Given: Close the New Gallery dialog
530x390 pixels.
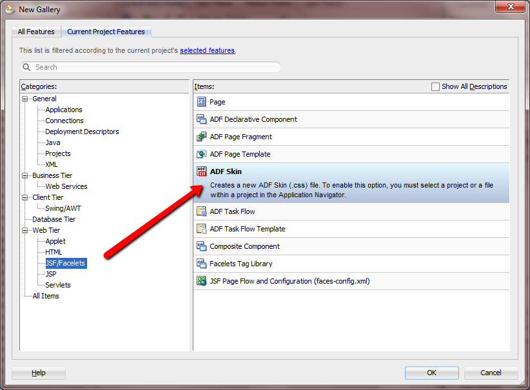Looking at the screenshot, I should (511, 6).
